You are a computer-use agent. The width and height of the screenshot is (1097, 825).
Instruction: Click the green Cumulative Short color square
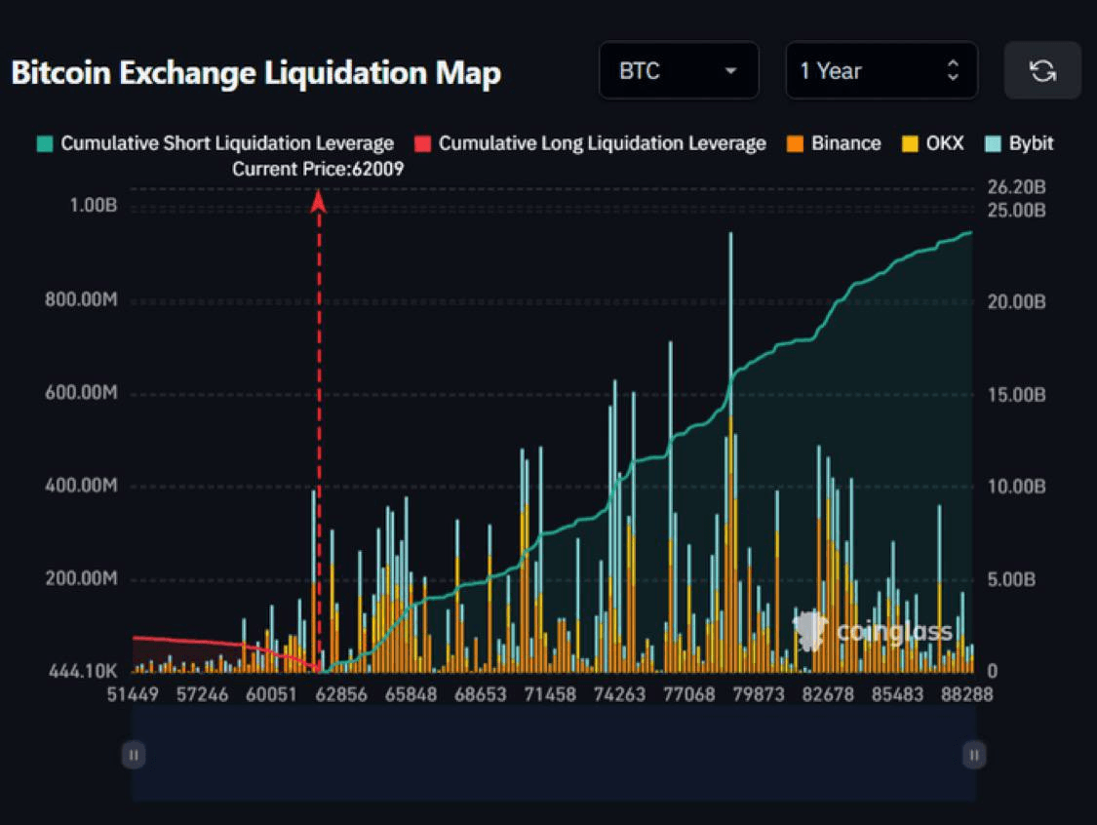[45, 144]
